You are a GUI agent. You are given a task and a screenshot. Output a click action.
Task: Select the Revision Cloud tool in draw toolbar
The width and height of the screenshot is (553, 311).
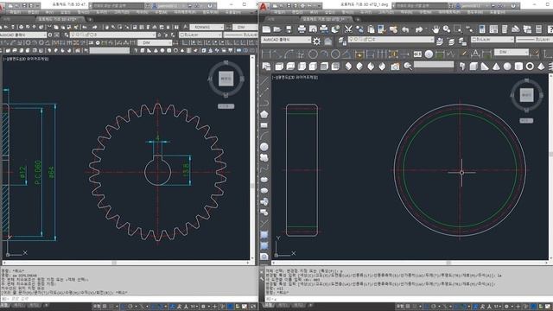[264, 157]
